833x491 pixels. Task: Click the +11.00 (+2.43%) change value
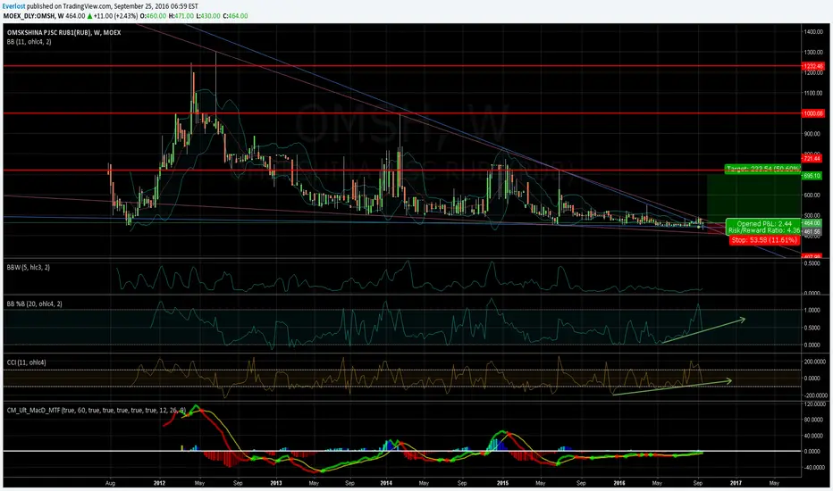[115, 16]
